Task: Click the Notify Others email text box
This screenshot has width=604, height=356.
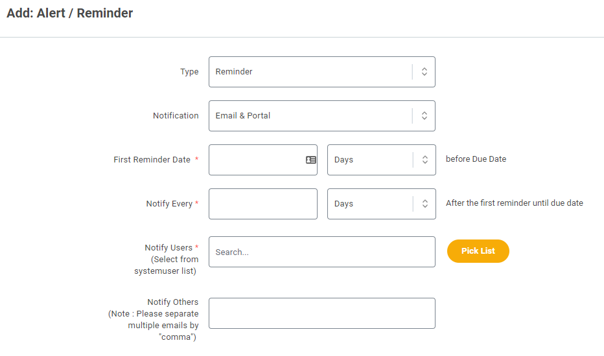Action: click(x=322, y=313)
